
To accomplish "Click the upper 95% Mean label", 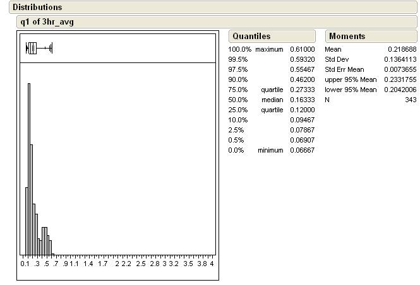I will (351, 79).
